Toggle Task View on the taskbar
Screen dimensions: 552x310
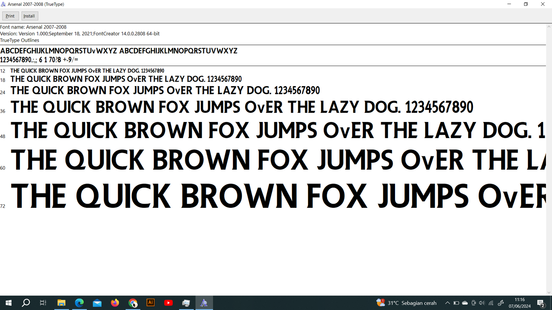[43, 302]
